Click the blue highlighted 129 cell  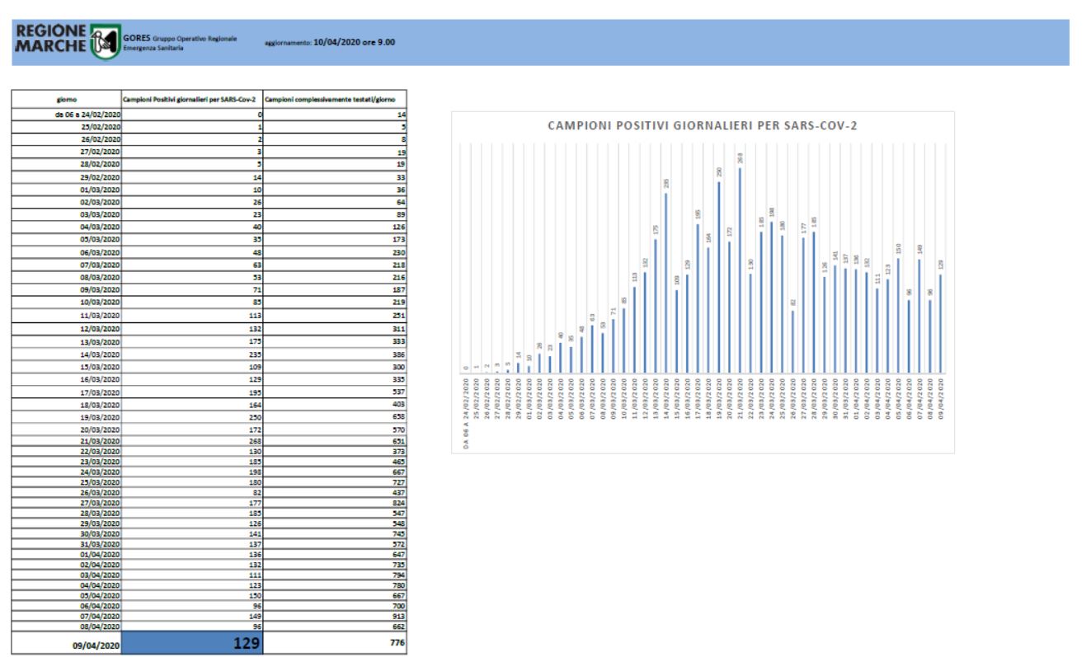pyautogui.click(x=191, y=642)
